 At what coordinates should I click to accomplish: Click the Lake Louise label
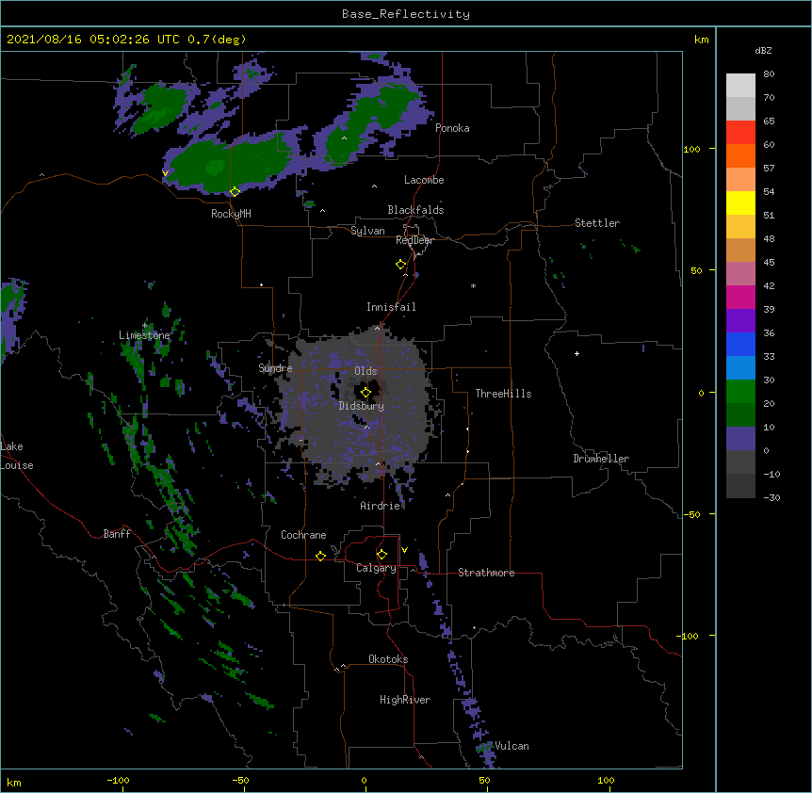(x=17, y=456)
